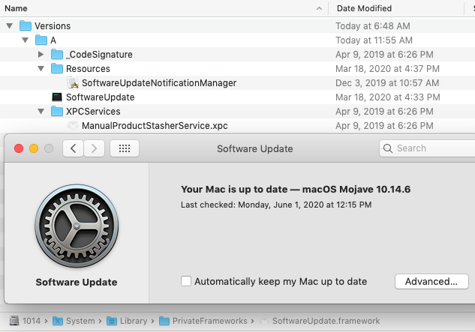The width and height of the screenshot is (475, 332).
Task: Select the Resources folder name
Action: tap(88, 68)
